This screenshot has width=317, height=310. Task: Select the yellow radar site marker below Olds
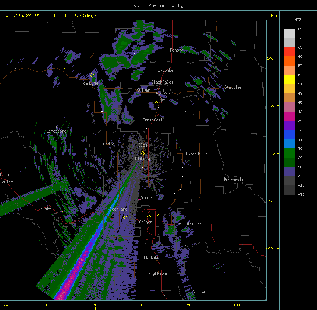tap(143, 153)
